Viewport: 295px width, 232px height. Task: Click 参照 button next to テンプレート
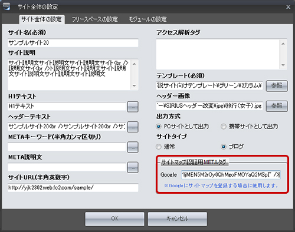[277, 86]
